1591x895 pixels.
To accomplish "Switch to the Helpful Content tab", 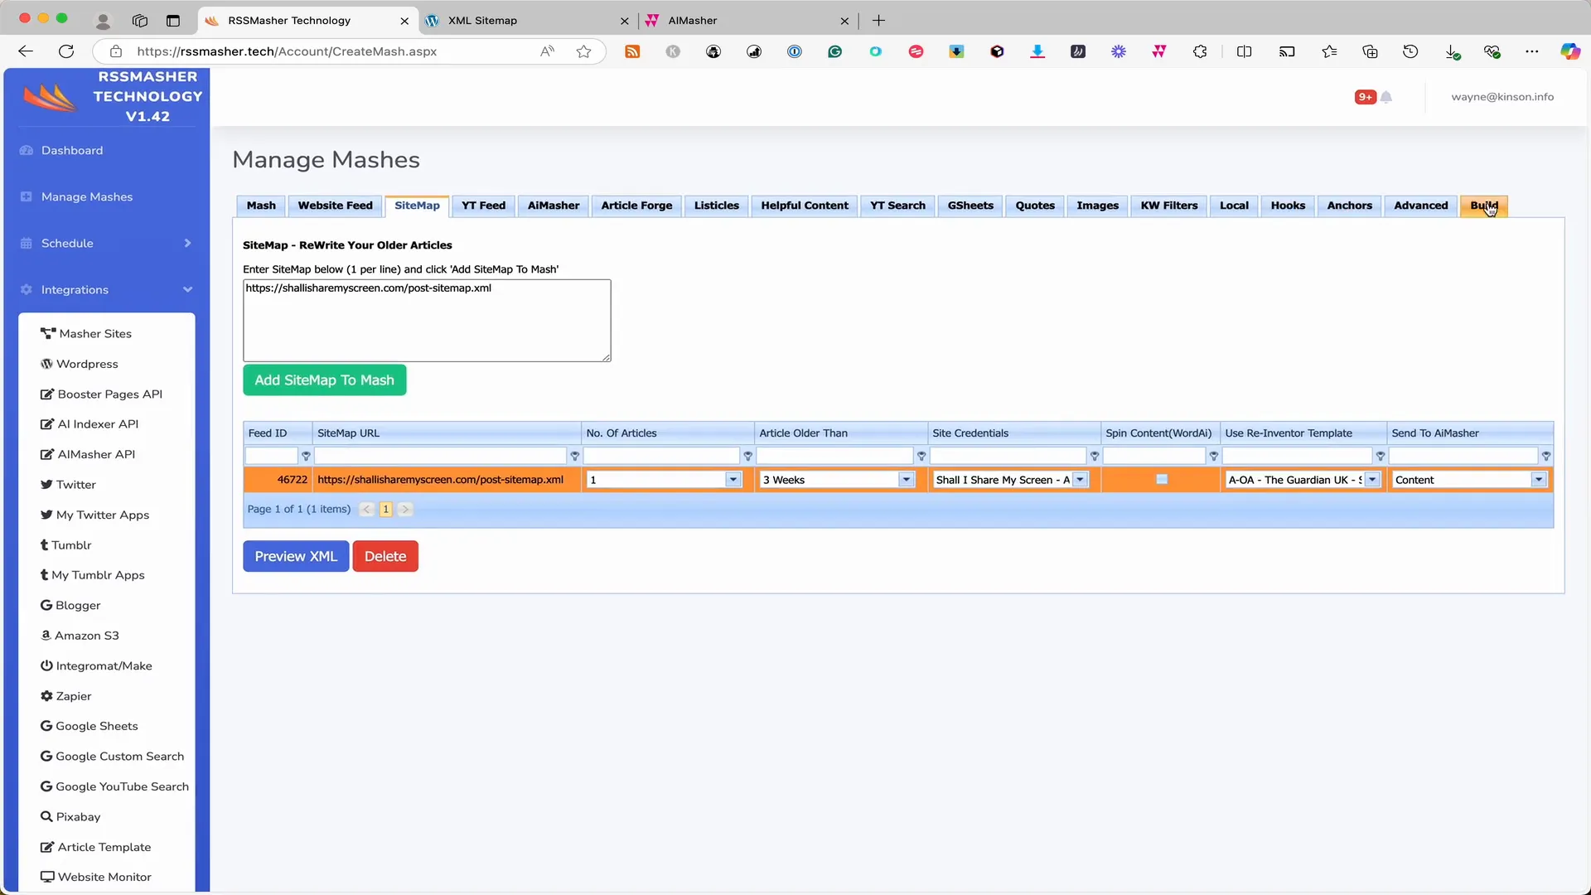I will click(x=804, y=206).
